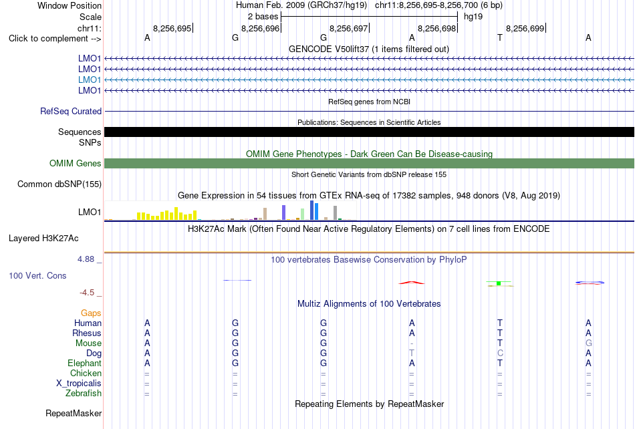Click the 'Sequences' publications track label
This screenshot has width=635, height=429.
80,132
